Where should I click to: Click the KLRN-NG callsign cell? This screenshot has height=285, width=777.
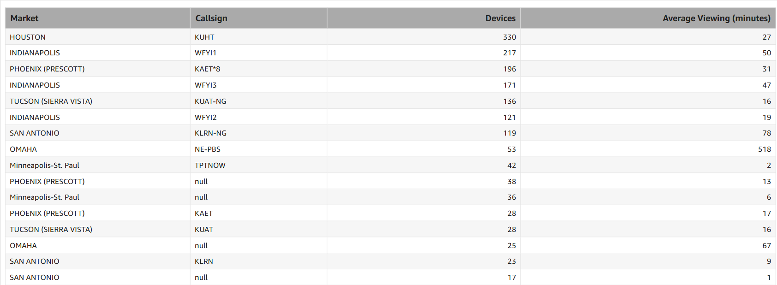(x=210, y=133)
